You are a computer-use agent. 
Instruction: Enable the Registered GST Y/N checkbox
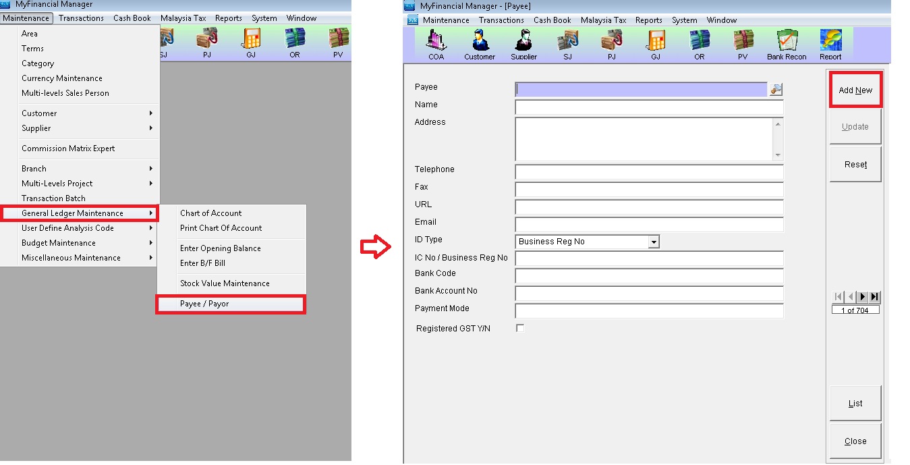tap(519, 328)
